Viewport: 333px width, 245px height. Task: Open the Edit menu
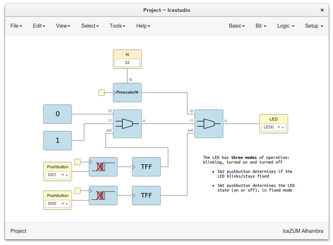[39, 26]
